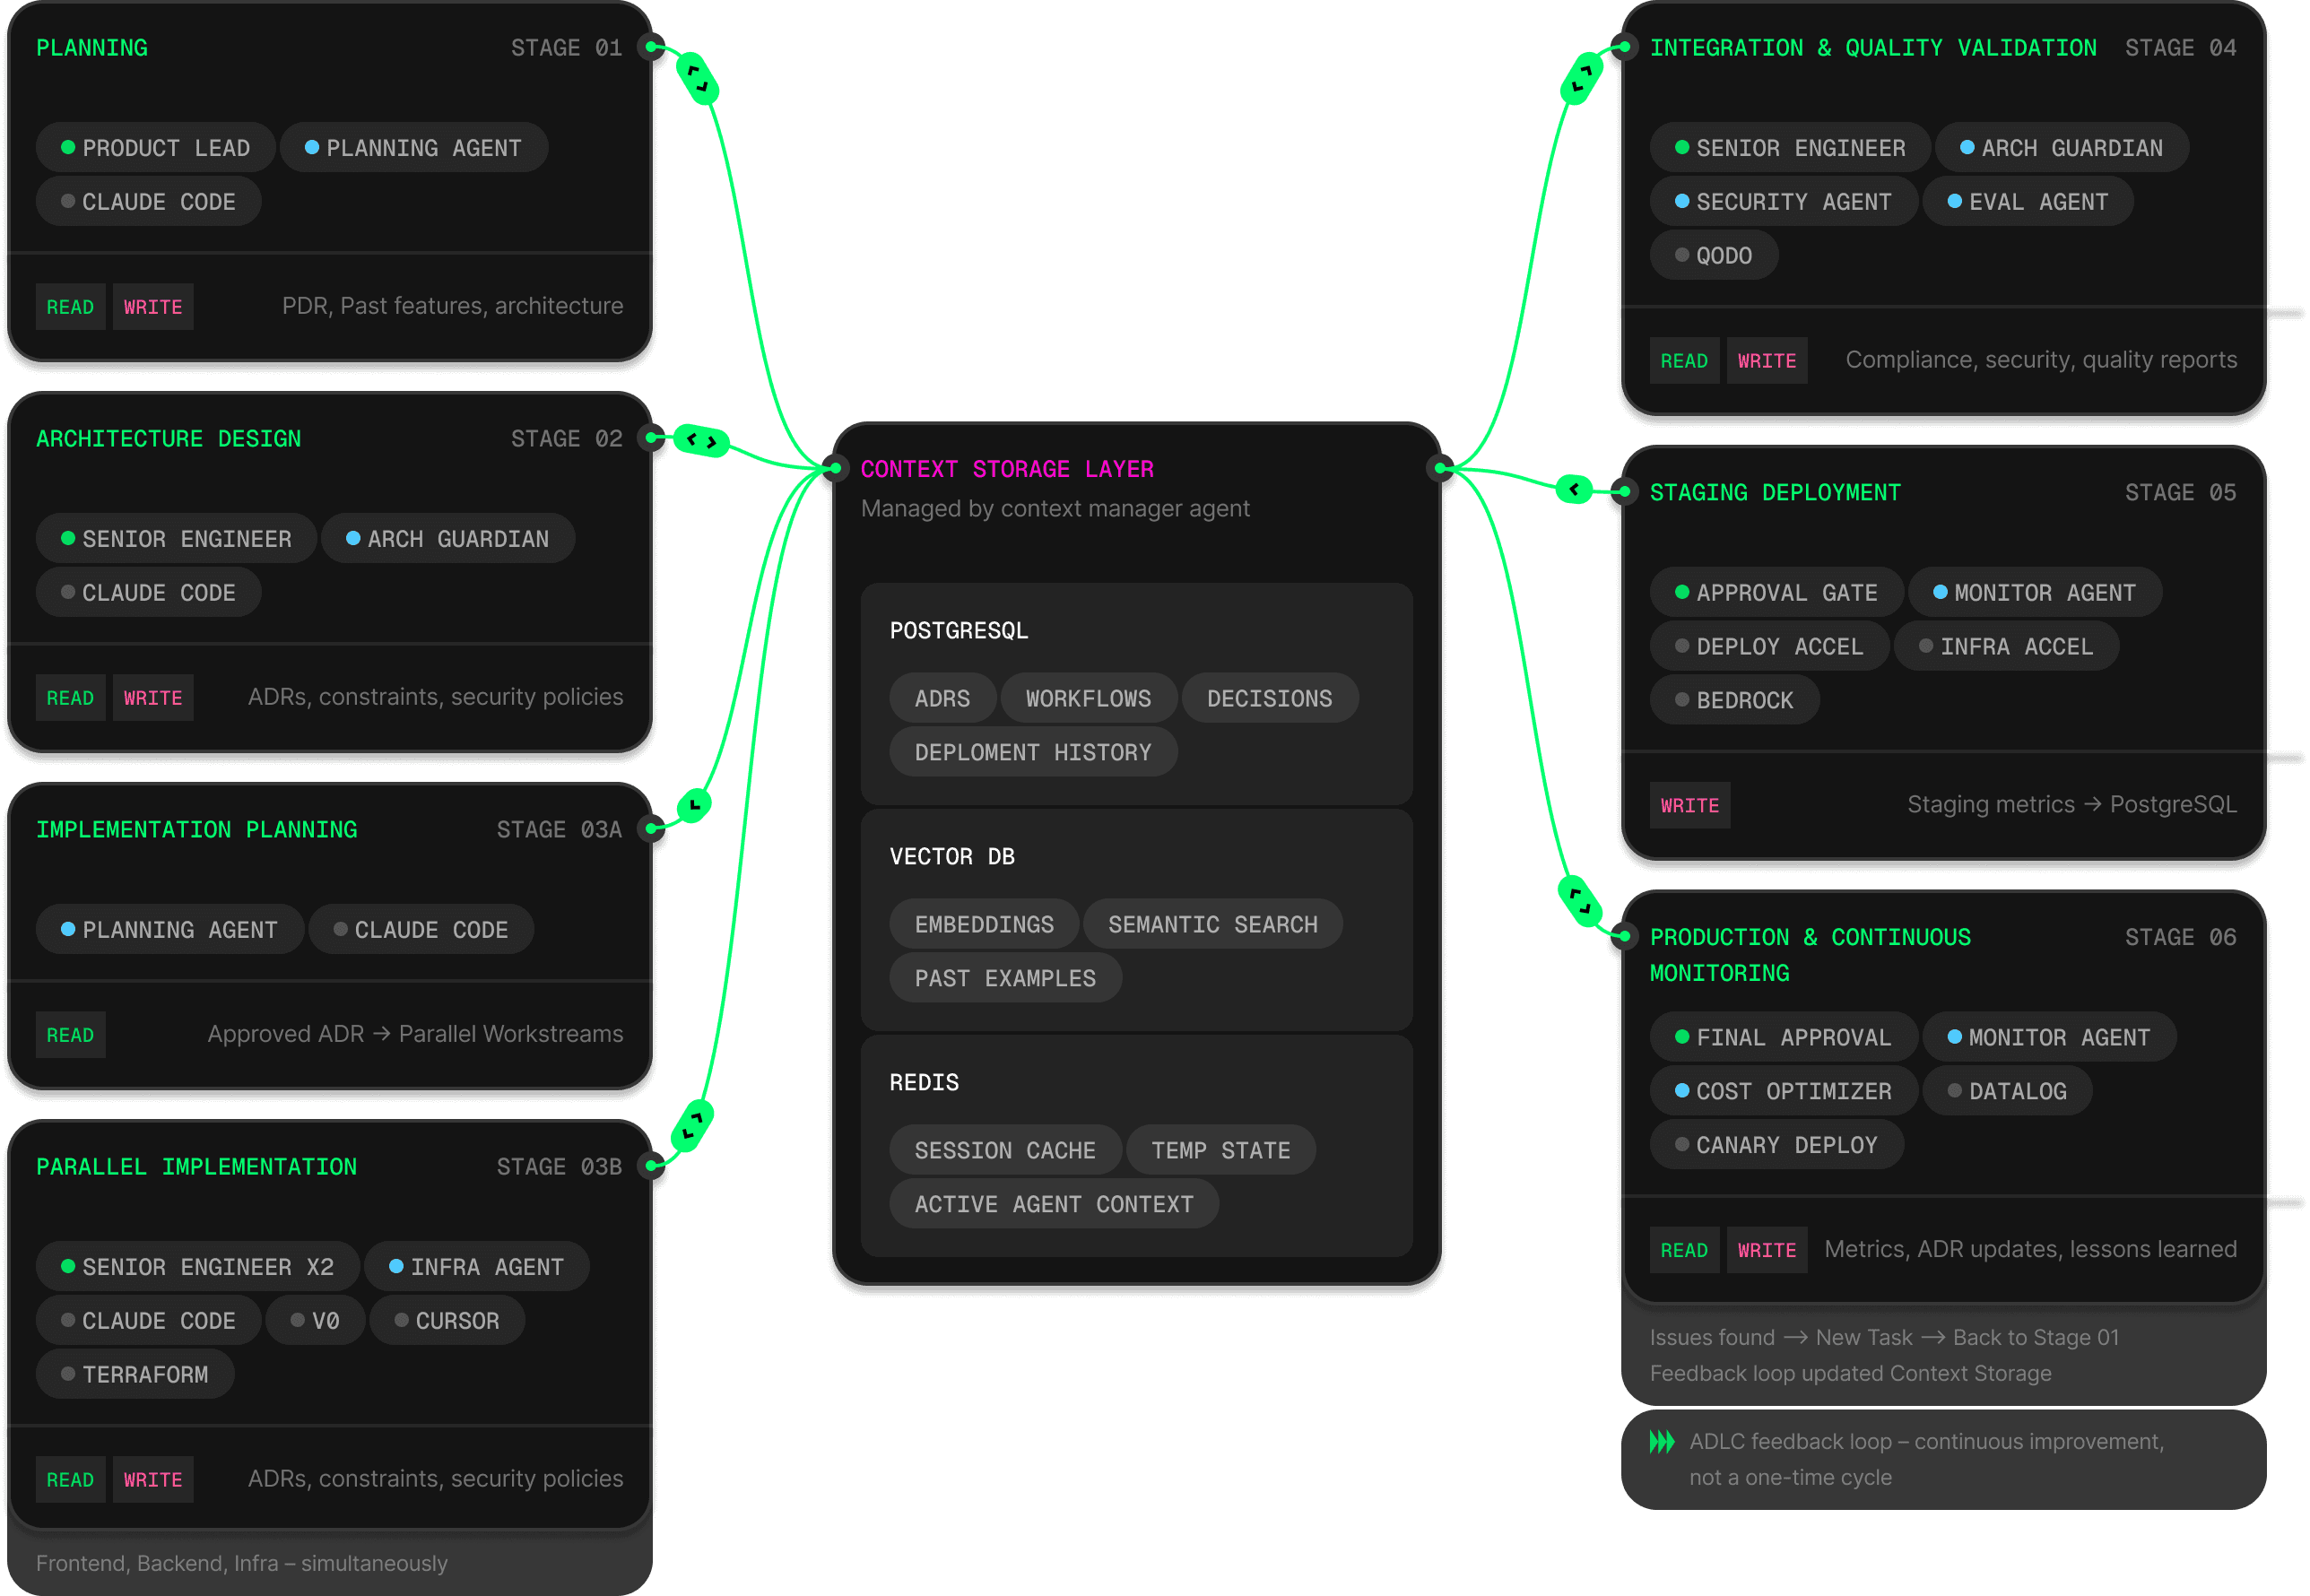This screenshot has width=2310, height=1596.
Task: Click the arrow badge above Implementation Planning connector
Action: 694,805
